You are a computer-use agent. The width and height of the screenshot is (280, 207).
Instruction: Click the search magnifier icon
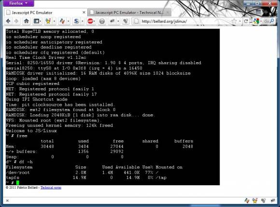[272, 21]
